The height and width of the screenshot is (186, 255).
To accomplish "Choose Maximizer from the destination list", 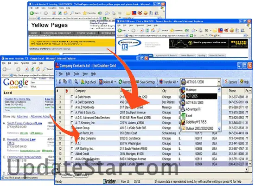I will (x=199, y=90).
